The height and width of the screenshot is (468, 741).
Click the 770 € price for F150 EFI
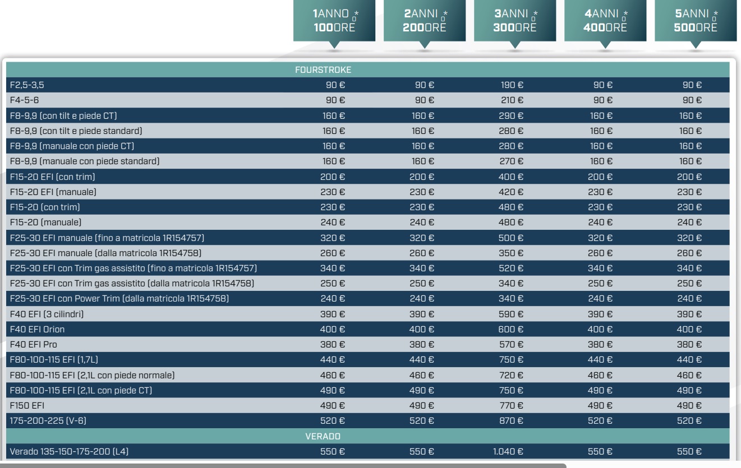pos(511,406)
